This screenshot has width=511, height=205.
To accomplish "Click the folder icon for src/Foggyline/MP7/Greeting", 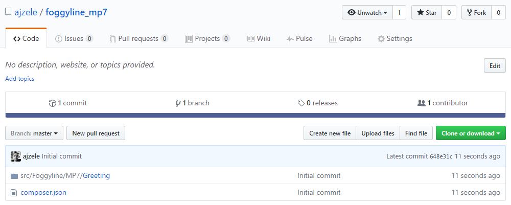I will tap(14, 176).
